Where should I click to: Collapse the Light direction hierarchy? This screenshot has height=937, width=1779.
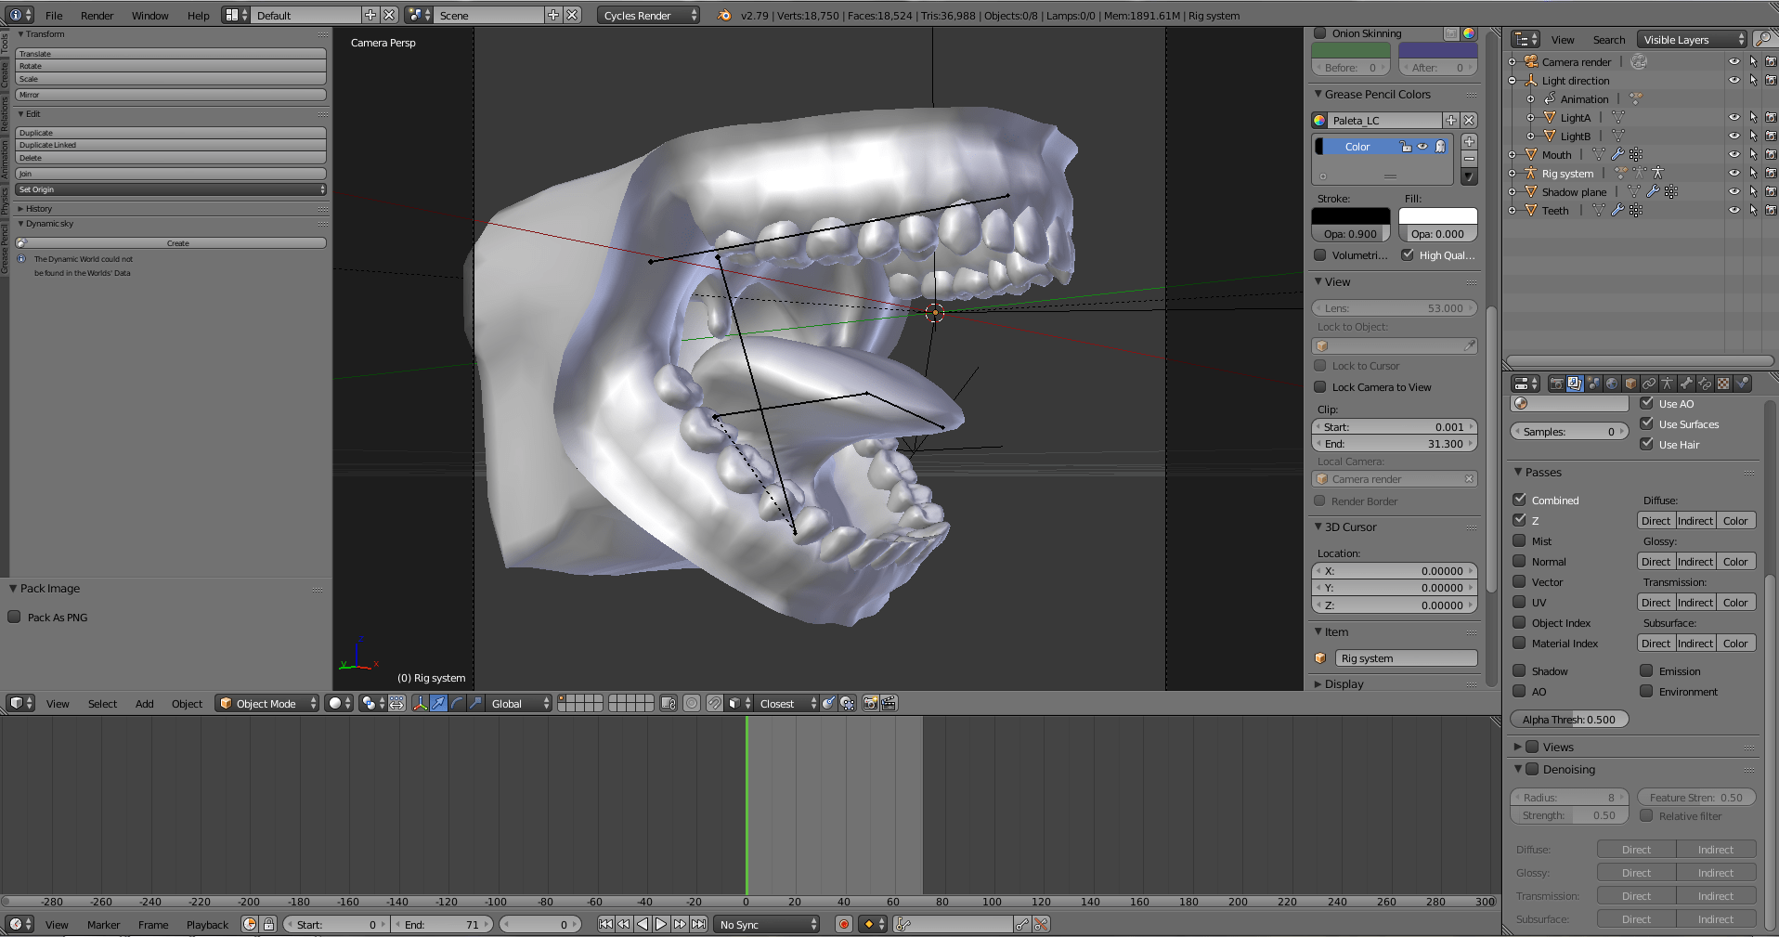tap(1513, 80)
